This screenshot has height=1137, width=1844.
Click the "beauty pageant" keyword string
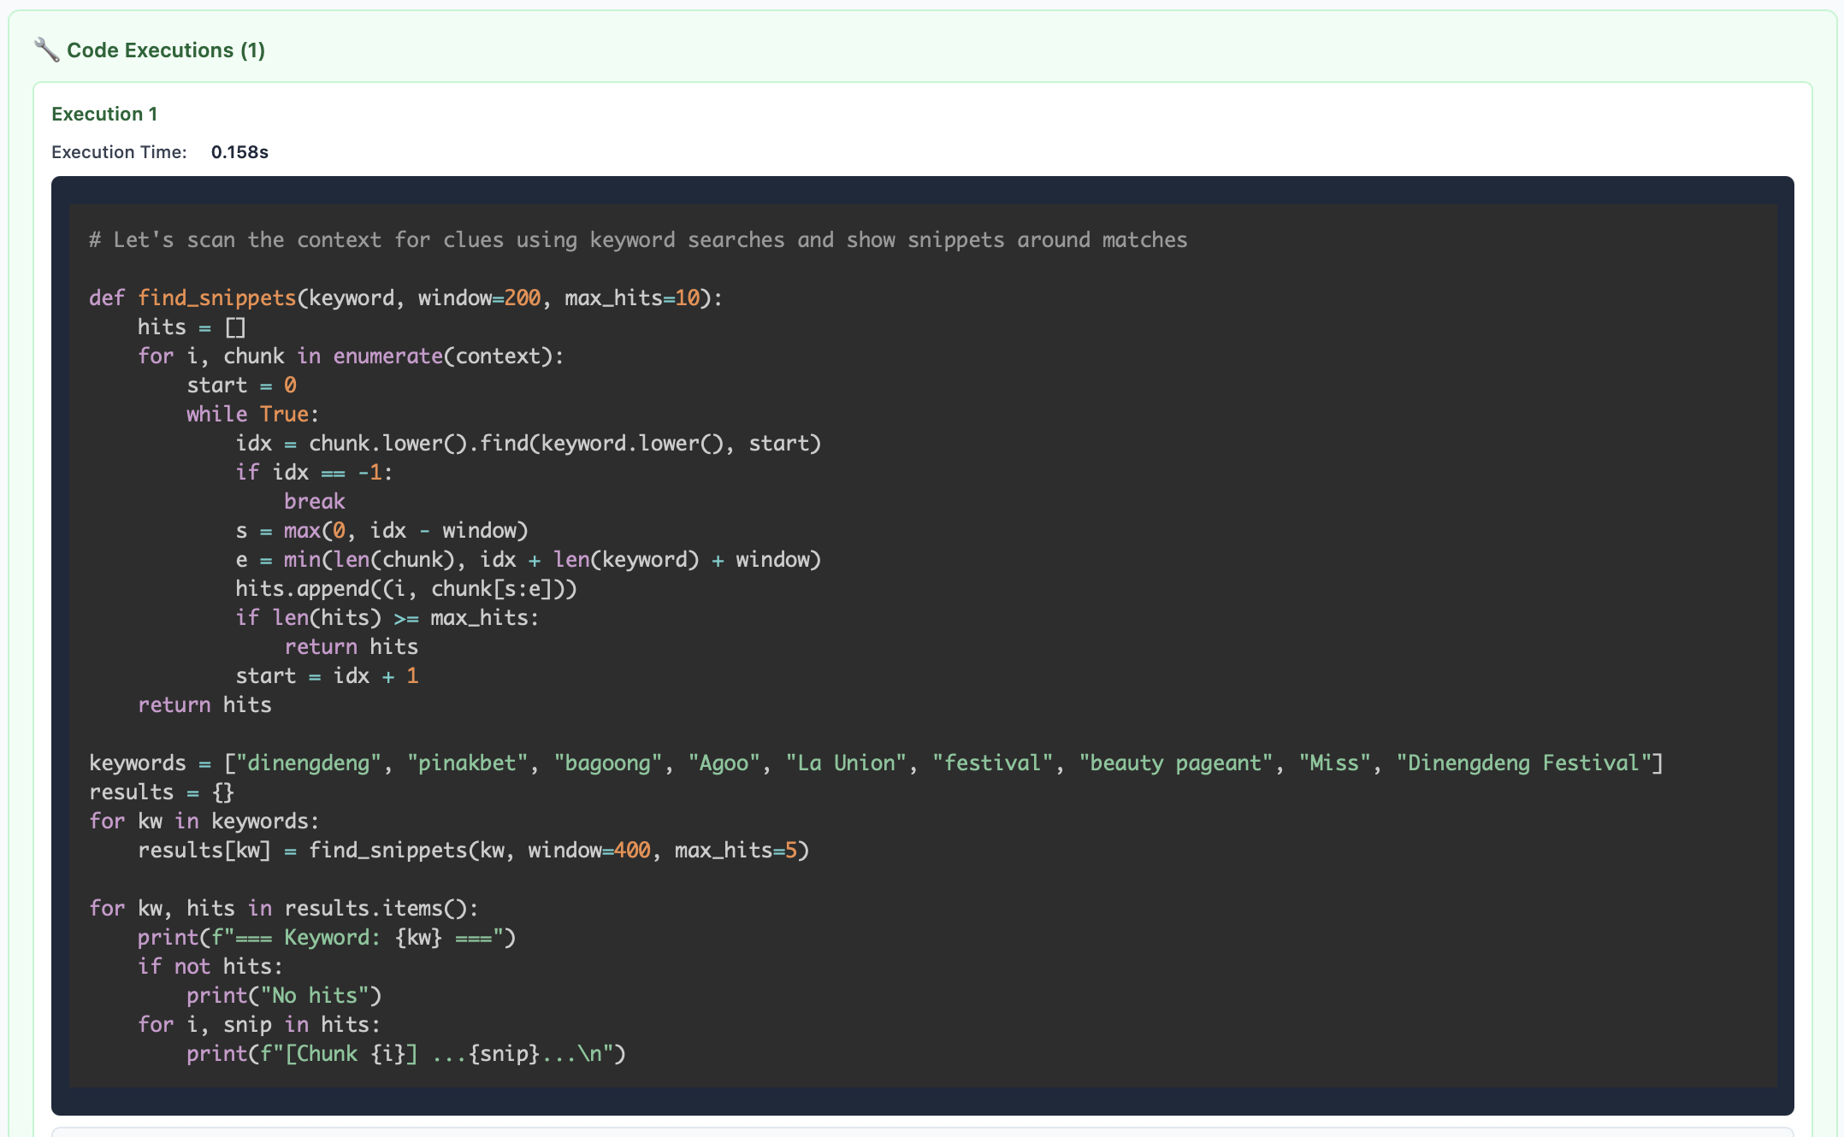pos(1175,763)
